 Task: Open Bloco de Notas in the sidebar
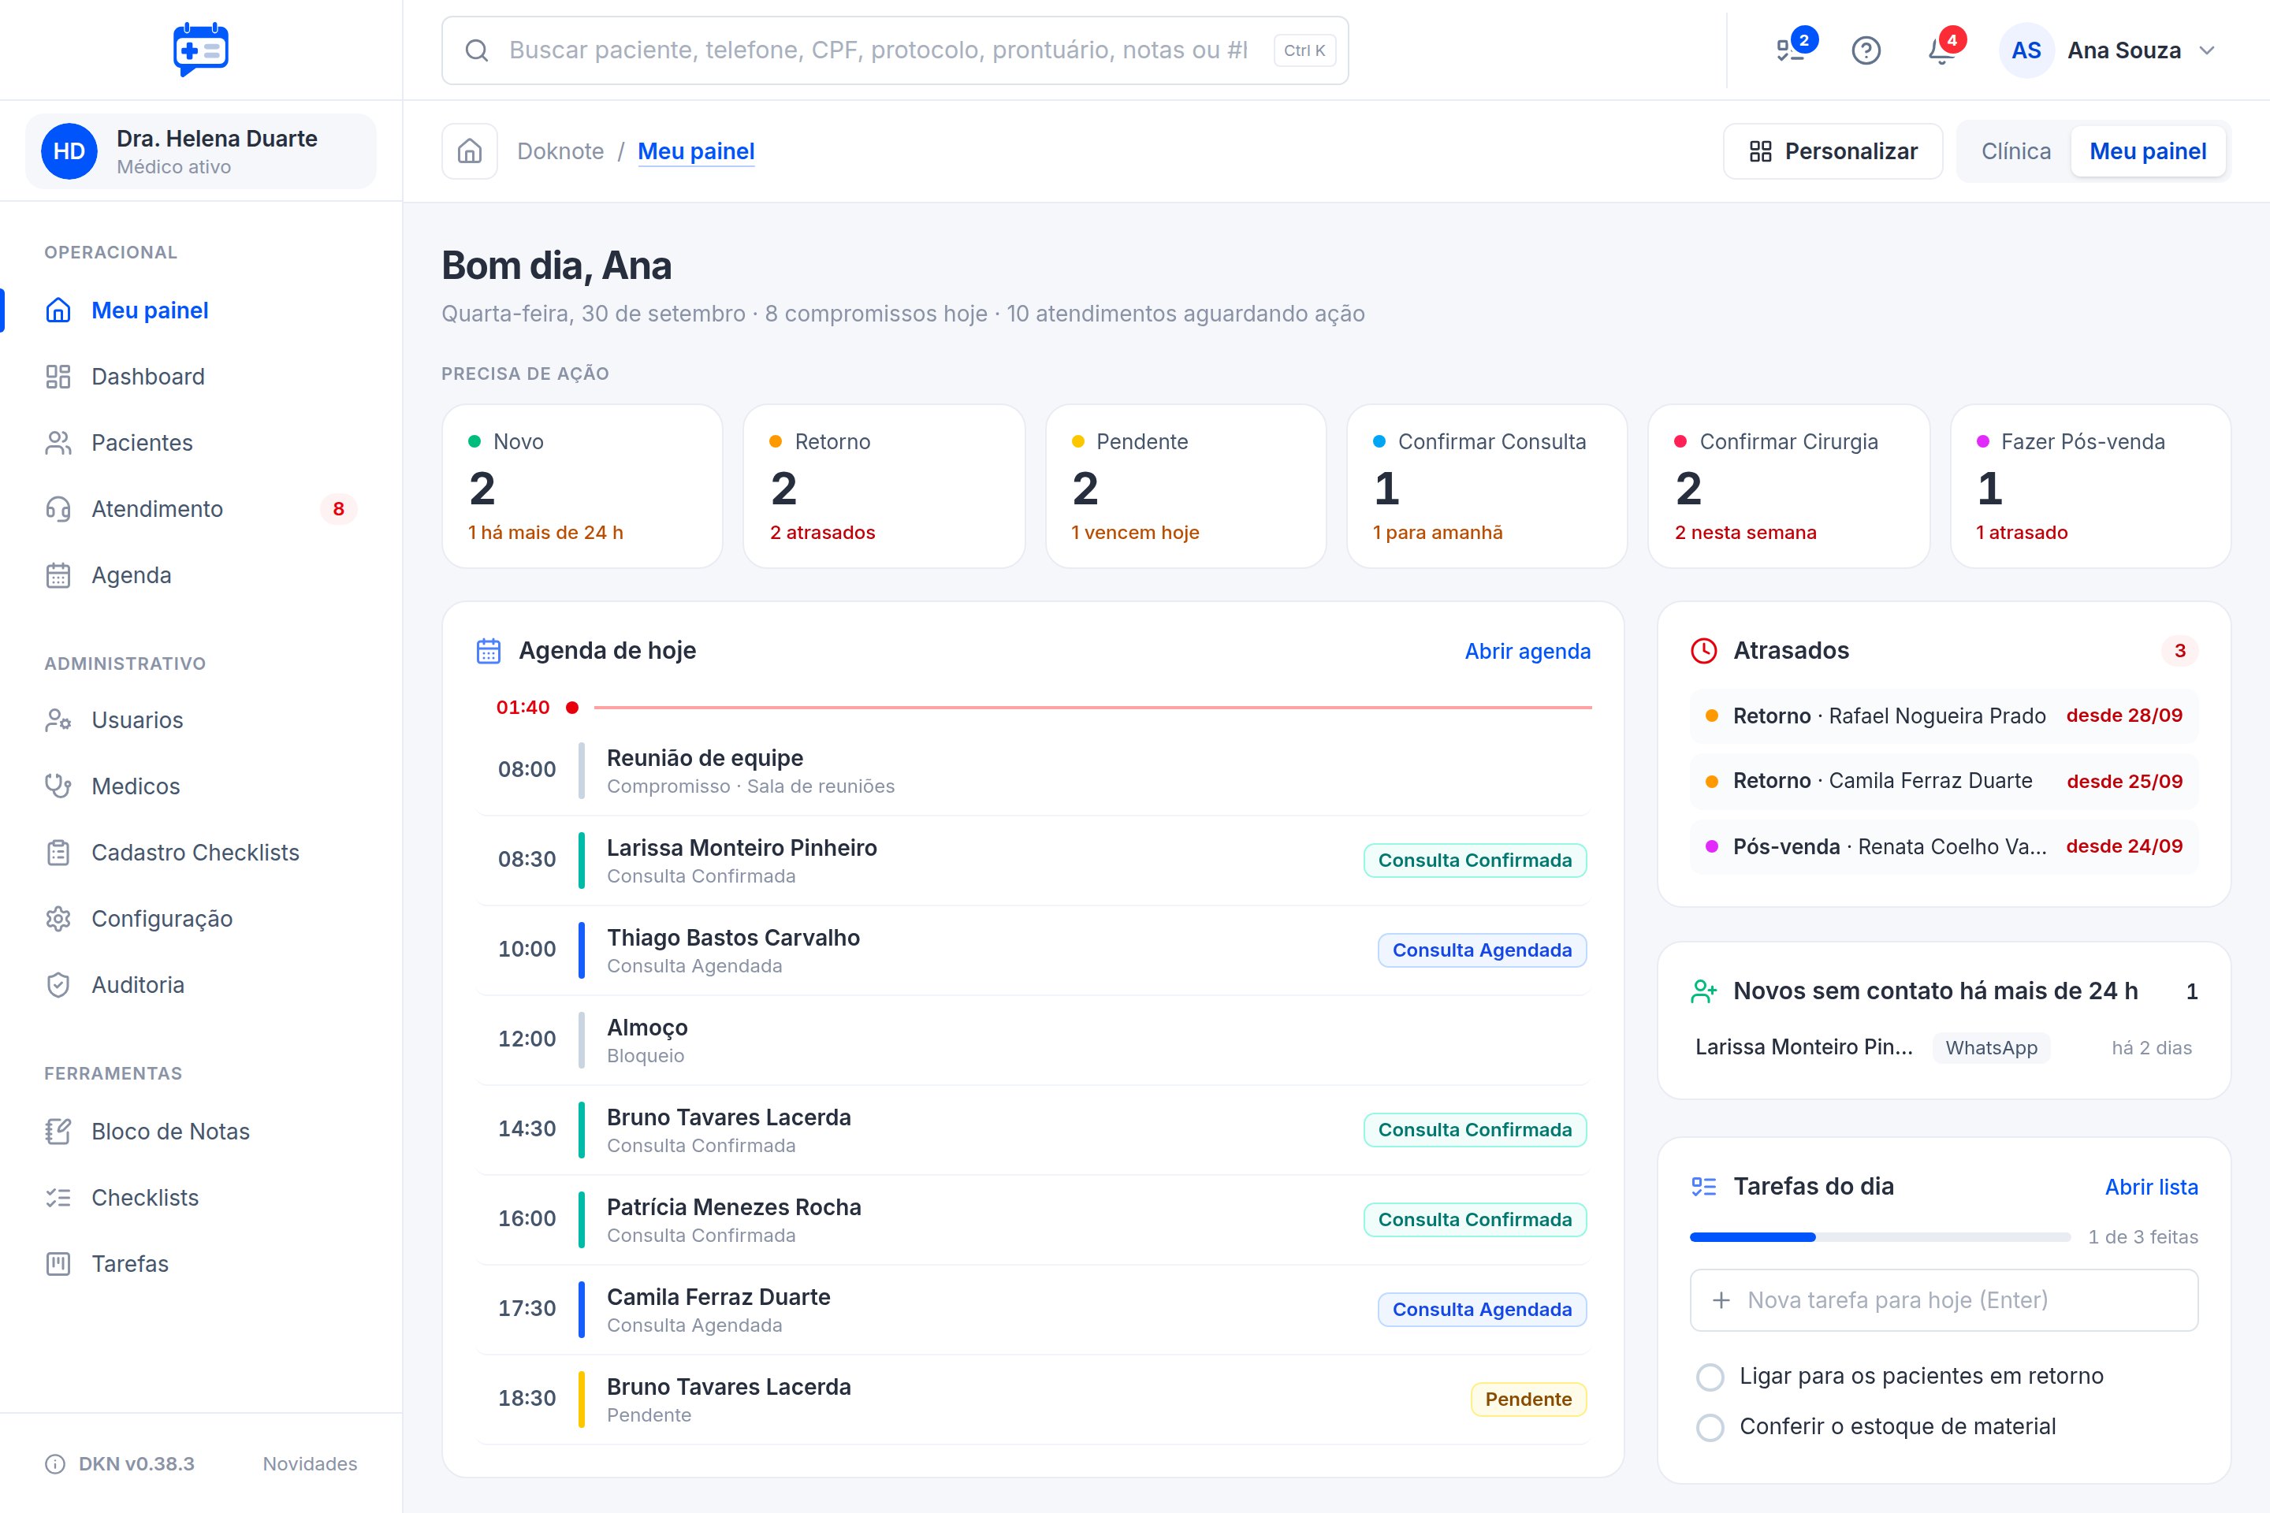click(x=201, y=1132)
